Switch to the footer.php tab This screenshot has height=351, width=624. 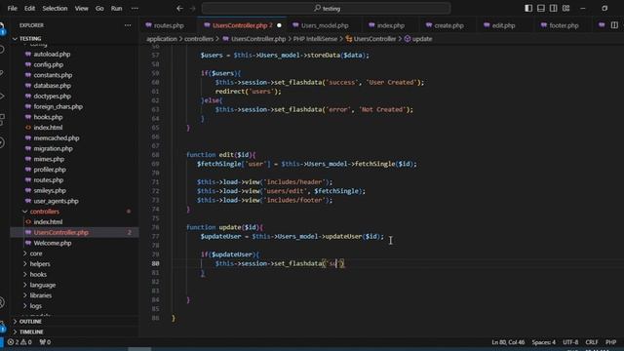(564, 25)
